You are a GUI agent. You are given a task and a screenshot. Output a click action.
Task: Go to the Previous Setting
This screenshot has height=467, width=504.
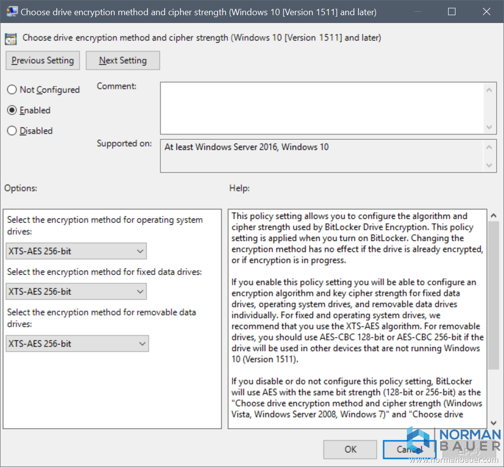pos(43,61)
